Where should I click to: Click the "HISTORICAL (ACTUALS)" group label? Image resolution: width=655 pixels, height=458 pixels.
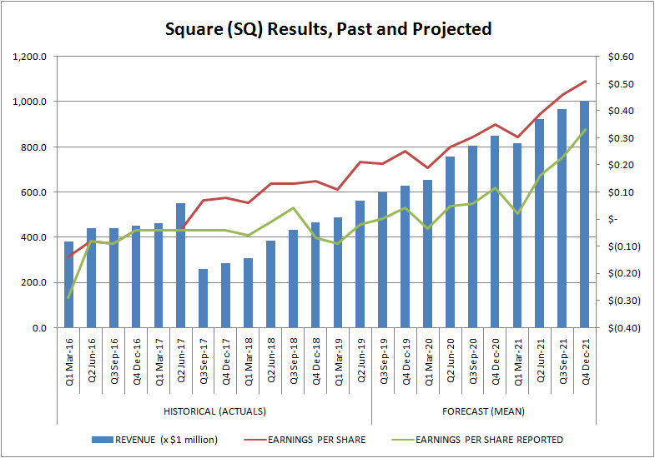coord(214,411)
